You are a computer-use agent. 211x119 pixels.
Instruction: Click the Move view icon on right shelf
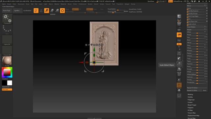point(179,59)
